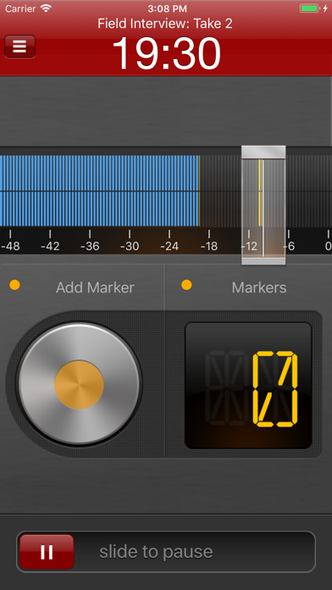
Task: Click the Add Marker label
Action: [95, 287]
